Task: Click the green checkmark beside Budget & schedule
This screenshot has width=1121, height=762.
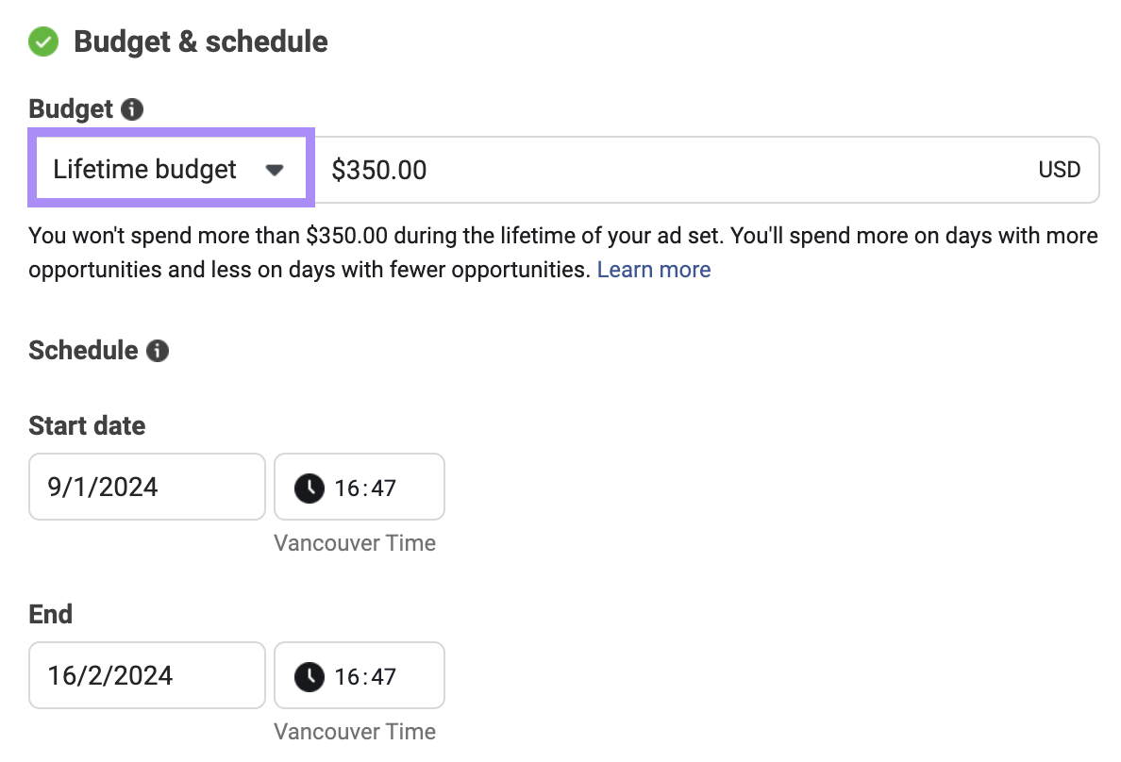Action: [42, 41]
